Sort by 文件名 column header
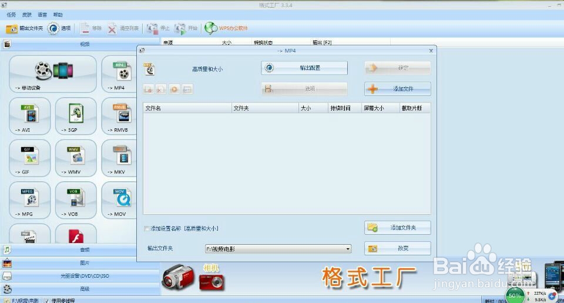The height and width of the screenshot is (303, 564). coord(187,108)
